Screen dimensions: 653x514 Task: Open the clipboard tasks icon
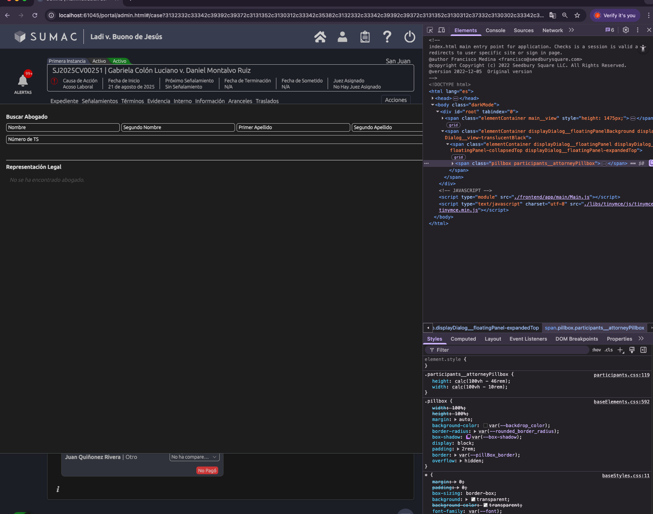click(365, 37)
